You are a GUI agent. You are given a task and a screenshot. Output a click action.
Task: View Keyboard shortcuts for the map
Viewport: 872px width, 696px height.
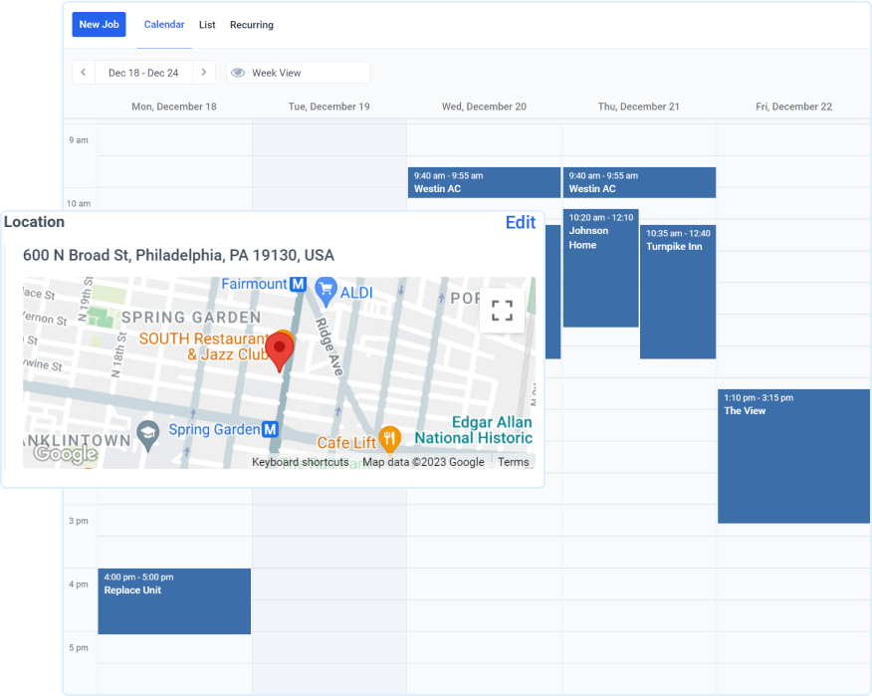tap(300, 462)
